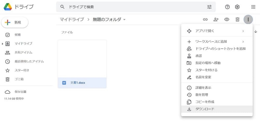Click the 新規 new button
Screen dimensions: 260x136
15,22
